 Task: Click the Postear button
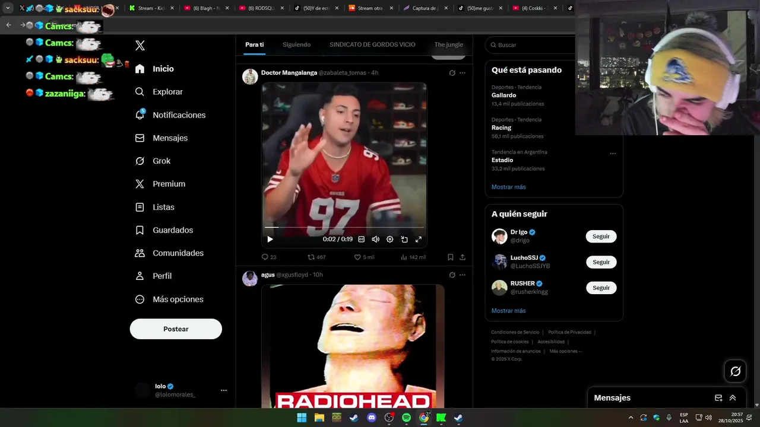pos(176,329)
